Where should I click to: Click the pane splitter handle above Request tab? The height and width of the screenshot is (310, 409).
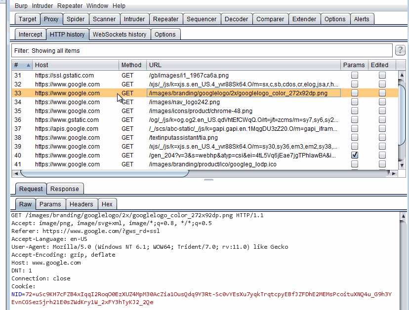click(208, 180)
